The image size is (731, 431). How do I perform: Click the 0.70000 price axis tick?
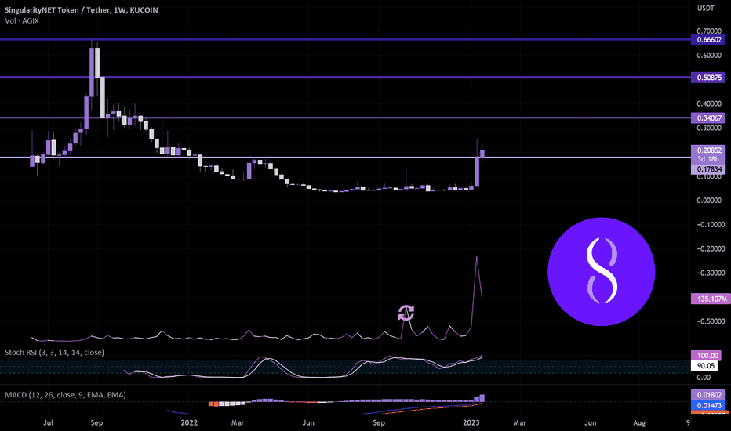(x=708, y=31)
